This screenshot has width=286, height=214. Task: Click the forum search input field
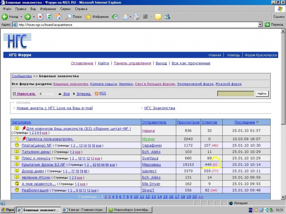coord(235,94)
